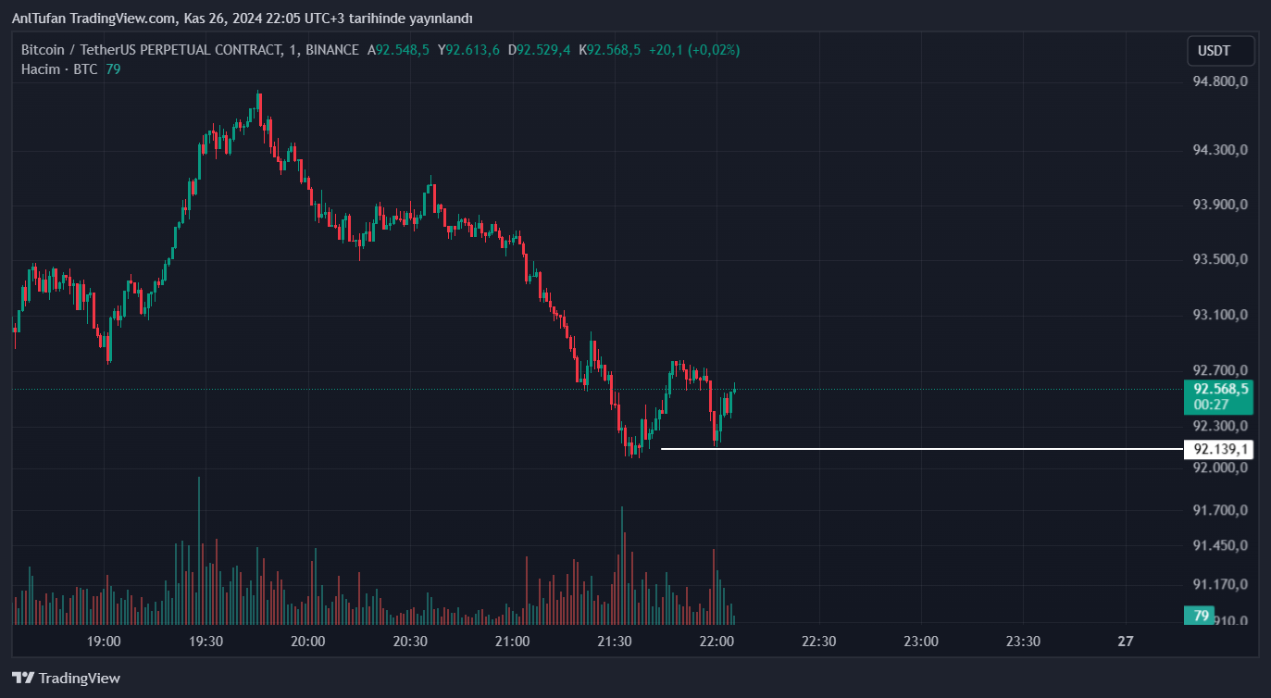Click the +20,1 (+0,02%) change value
Viewport: 1271px width, 698px height.
(694, 50)
